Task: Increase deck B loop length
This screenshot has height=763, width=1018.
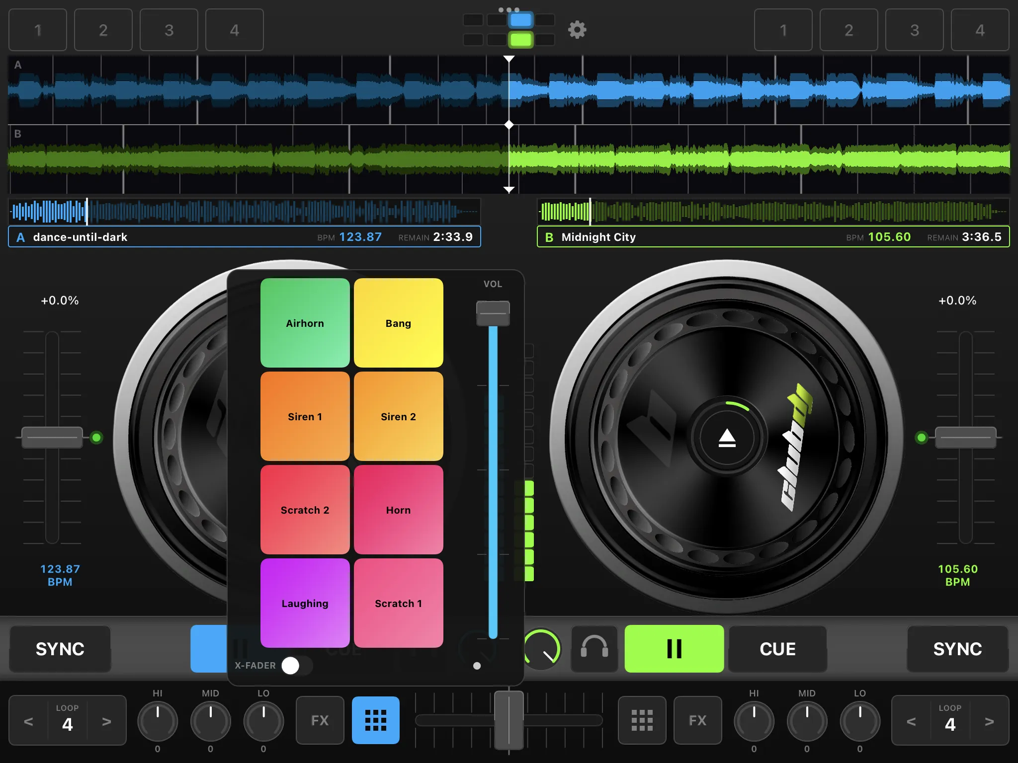Action: [x=989, y=721]
